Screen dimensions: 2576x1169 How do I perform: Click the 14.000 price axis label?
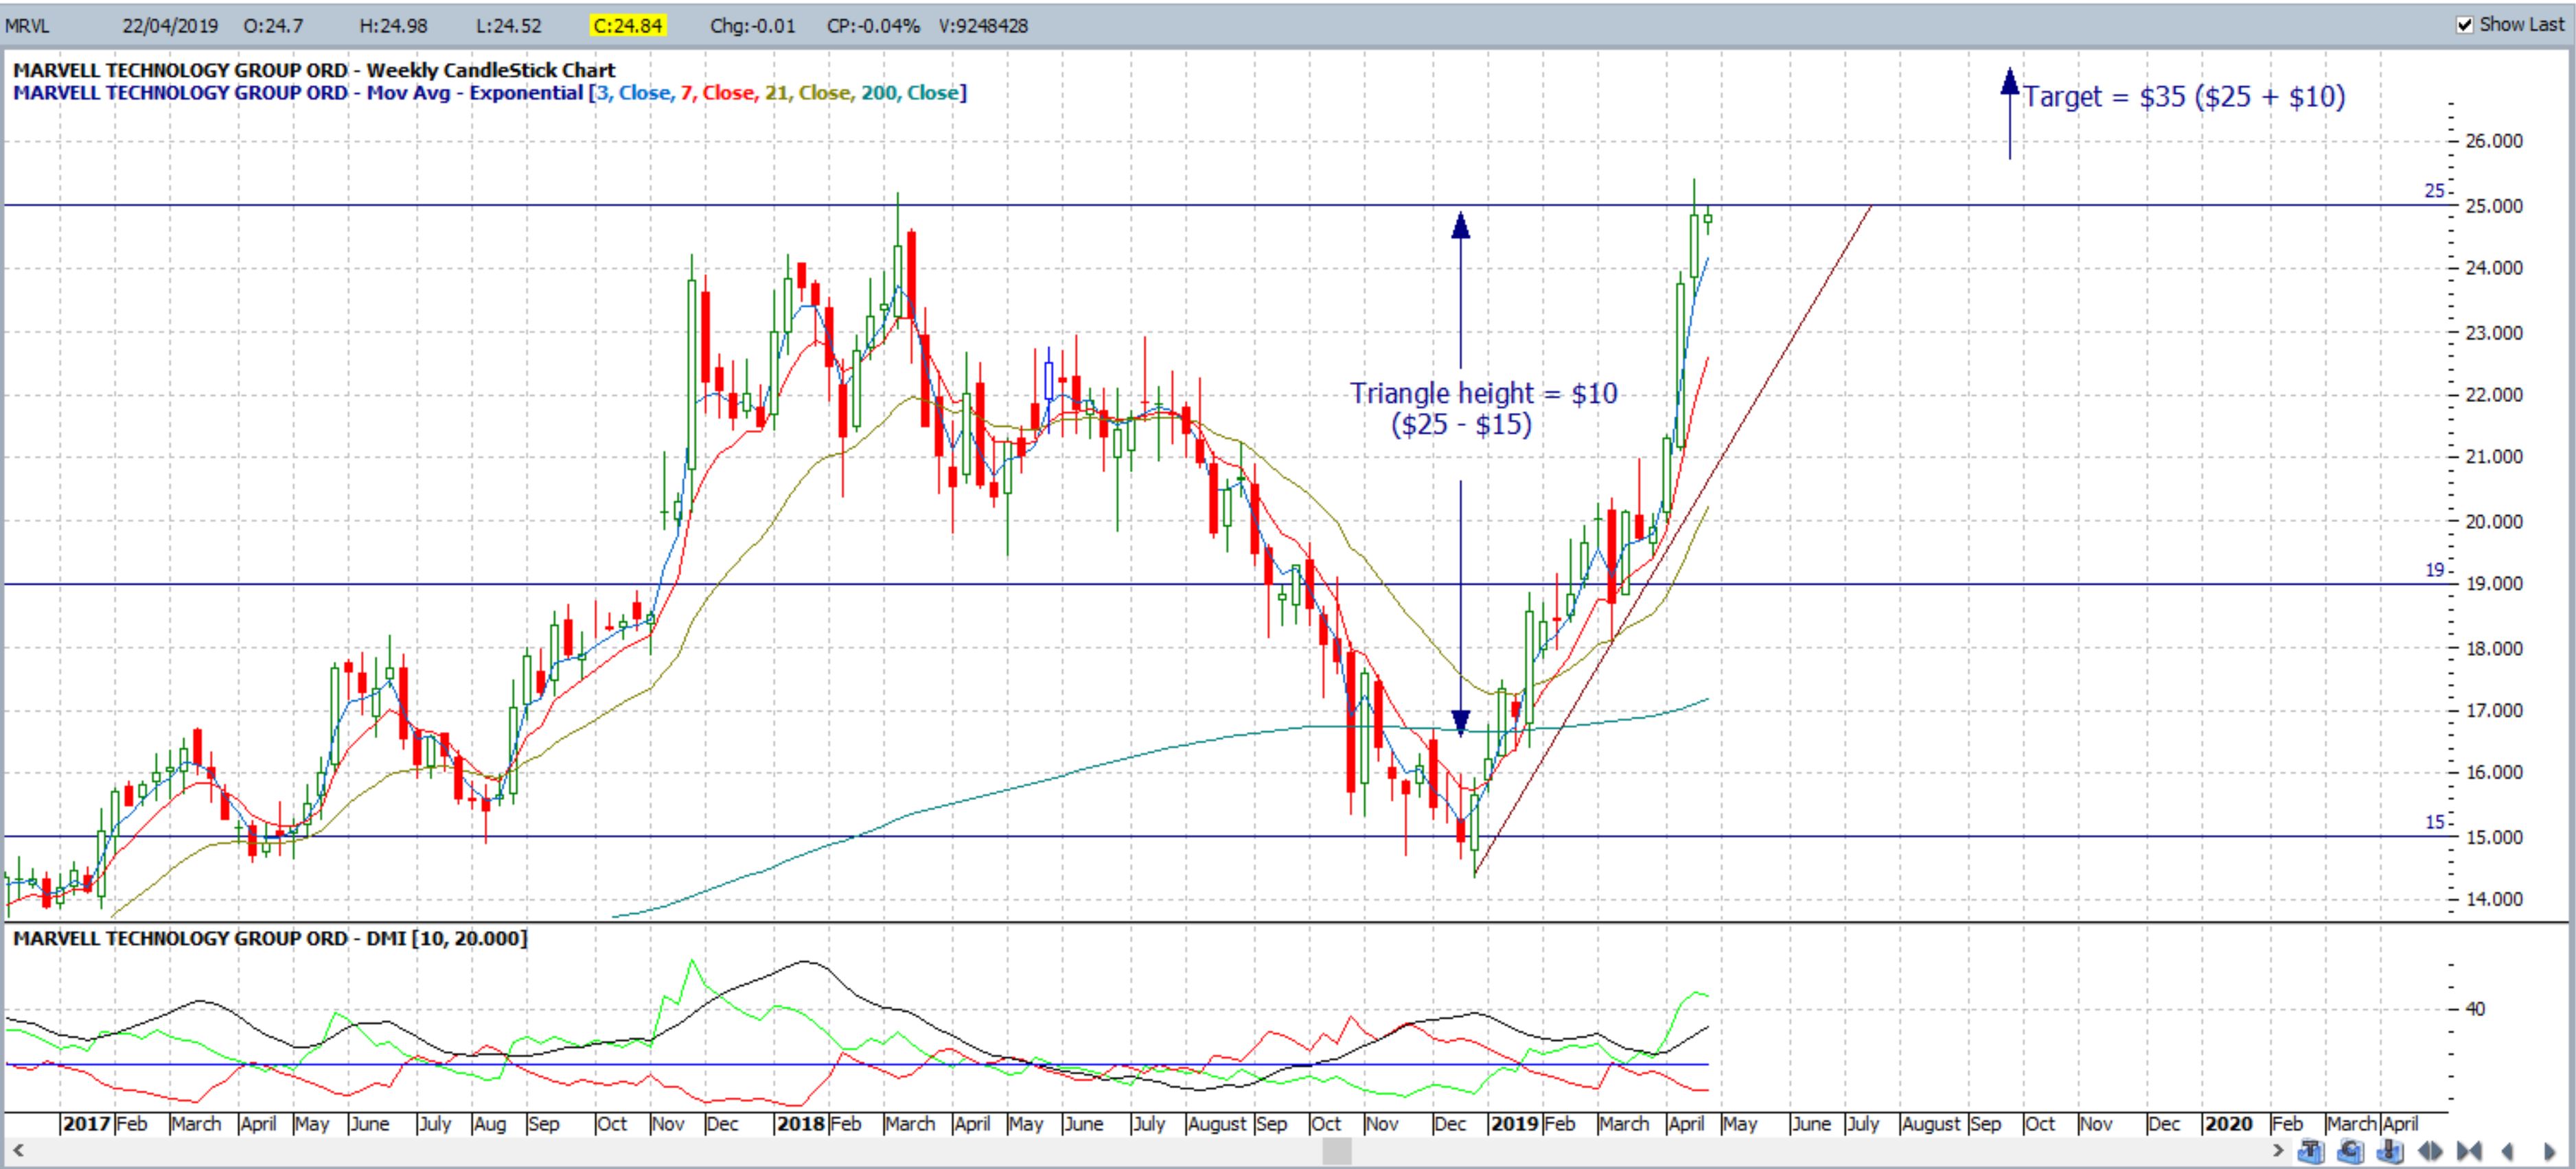coord(2494,899)
